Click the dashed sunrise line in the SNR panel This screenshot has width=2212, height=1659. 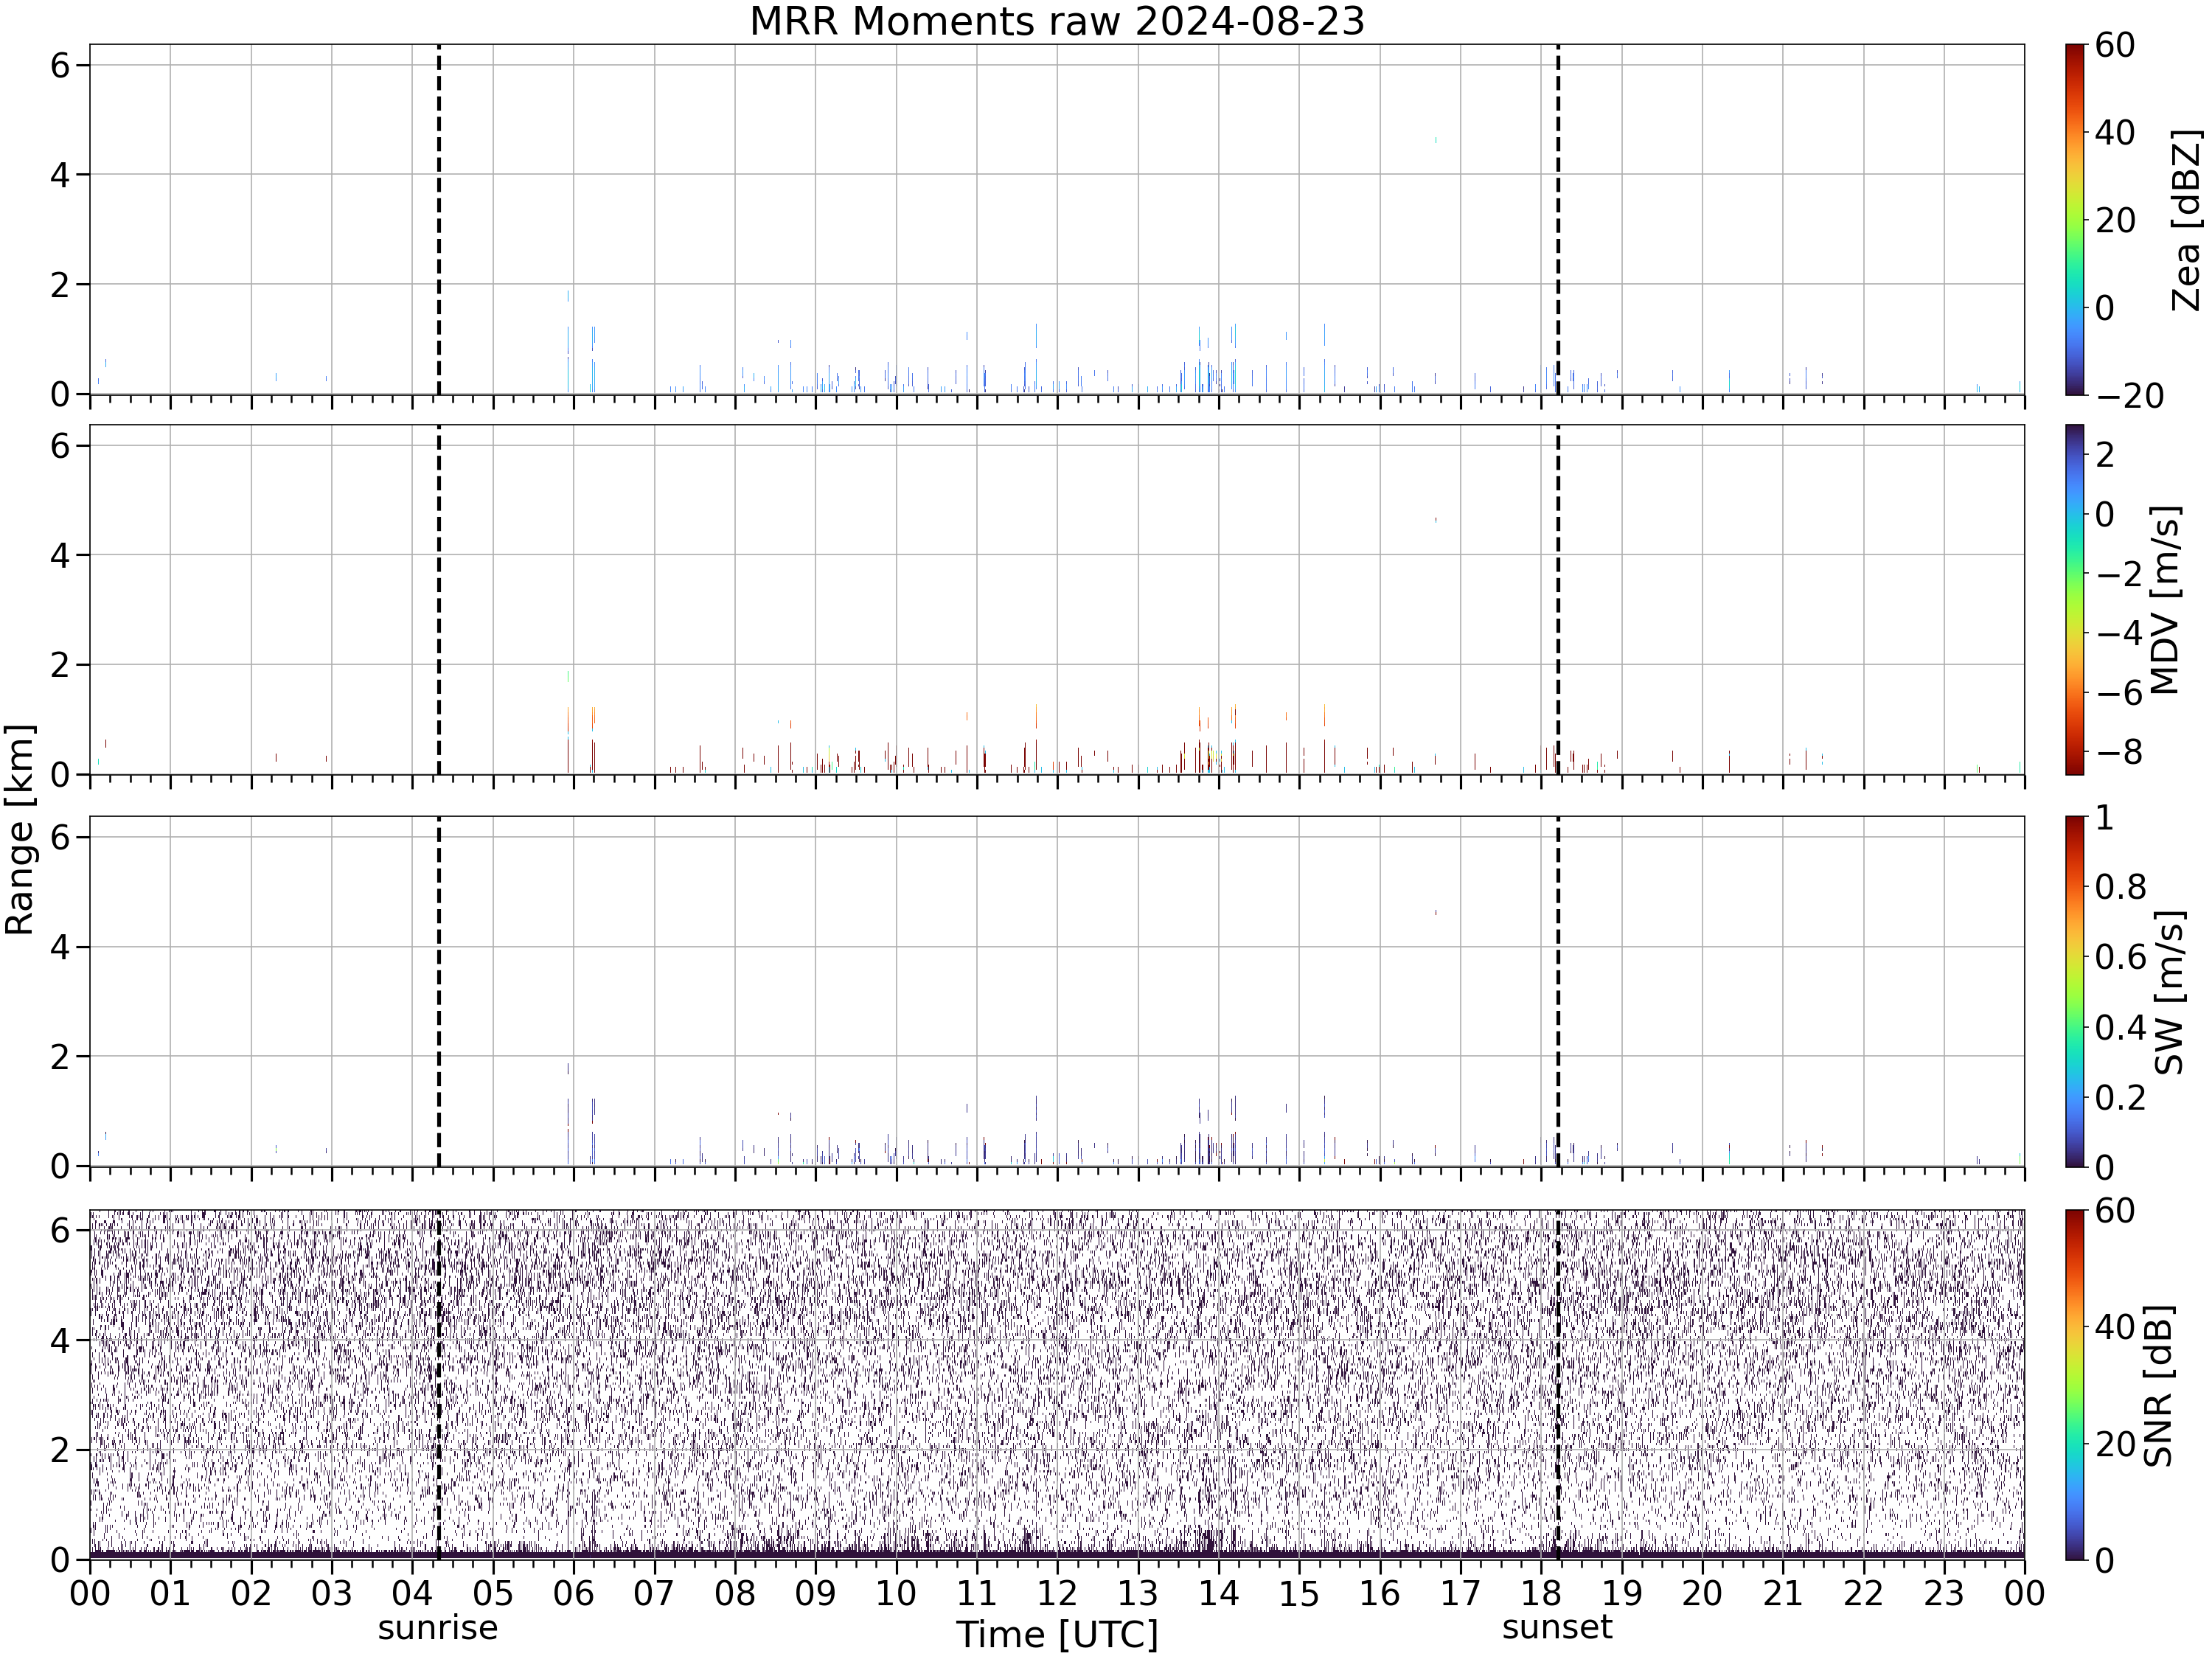click(x=439, y=1385)
